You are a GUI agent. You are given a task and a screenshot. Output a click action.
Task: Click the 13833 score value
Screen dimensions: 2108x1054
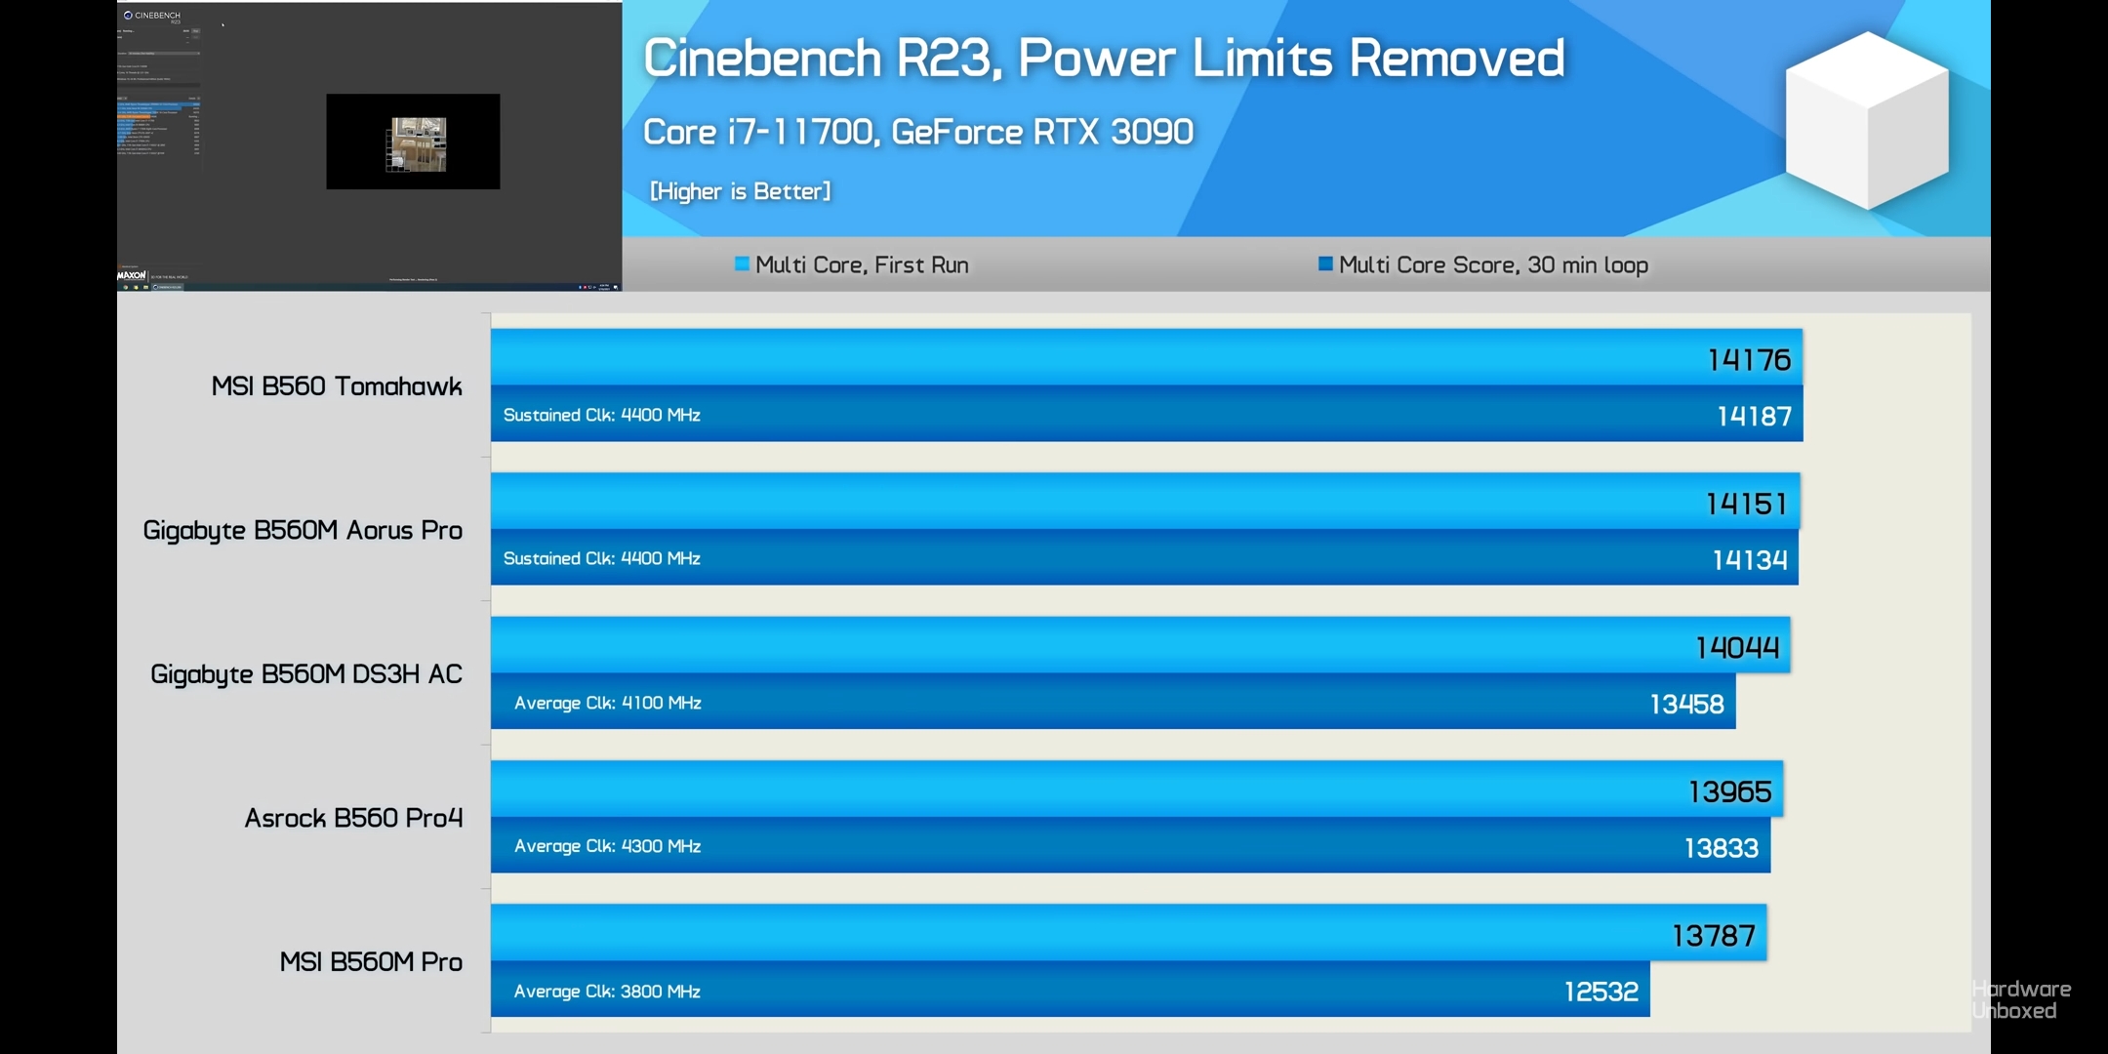tap(1722, 848)
